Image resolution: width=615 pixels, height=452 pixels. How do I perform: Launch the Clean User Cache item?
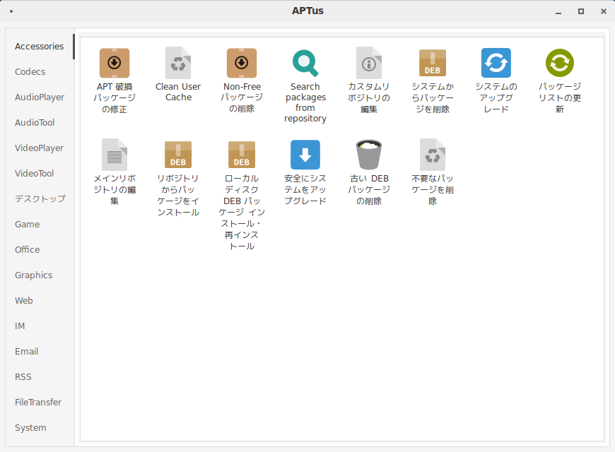178,63
